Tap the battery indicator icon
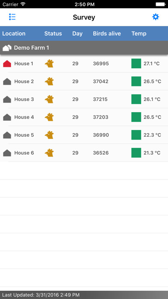Screen dimensions: 168x299 pos(160,4)
